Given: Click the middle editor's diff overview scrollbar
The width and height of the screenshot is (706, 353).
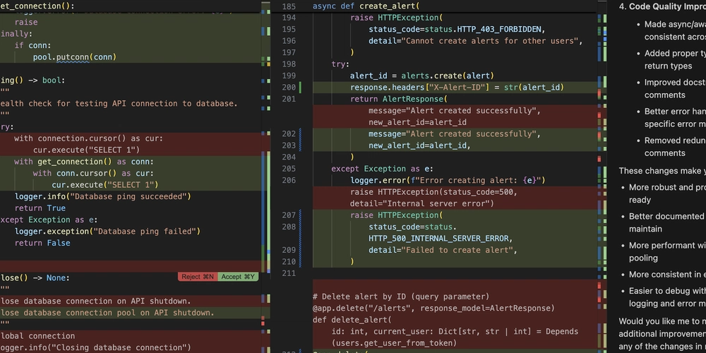Looking at the screenshot, I should pyautogui.click(x=600, y=176).
